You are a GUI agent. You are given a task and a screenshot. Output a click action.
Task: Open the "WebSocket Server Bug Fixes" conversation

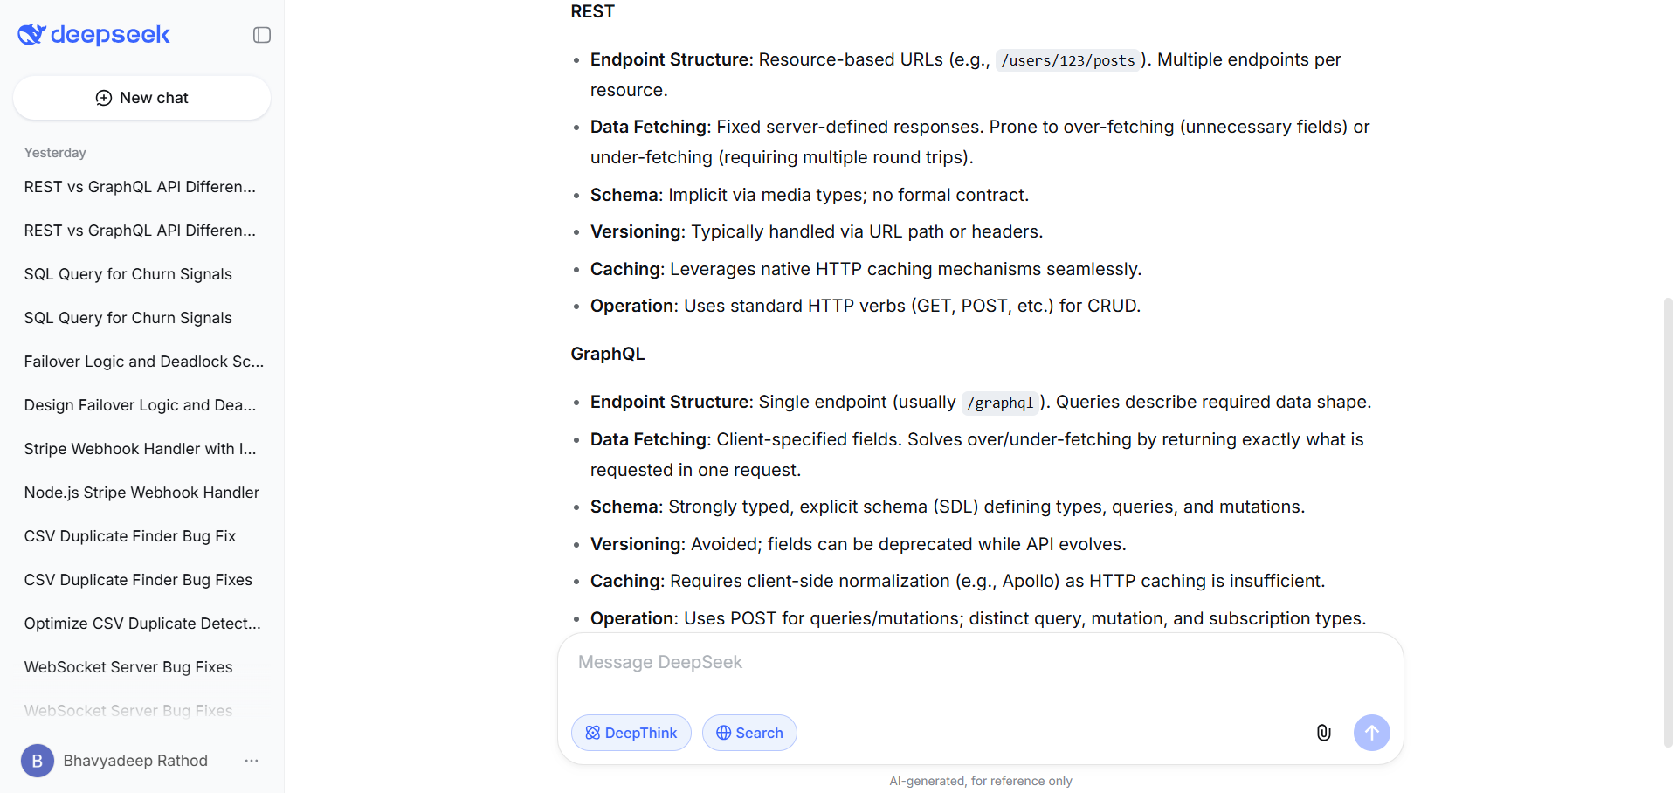128,666
